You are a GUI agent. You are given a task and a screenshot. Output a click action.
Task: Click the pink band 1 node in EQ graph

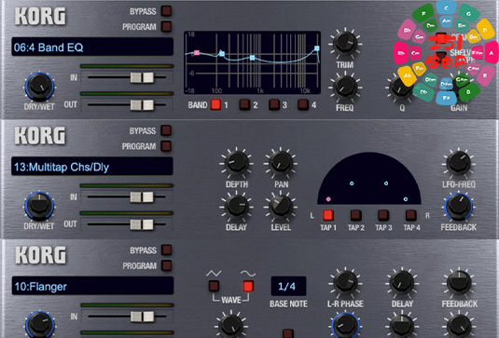pyautogui.click(x=197, y=53)
